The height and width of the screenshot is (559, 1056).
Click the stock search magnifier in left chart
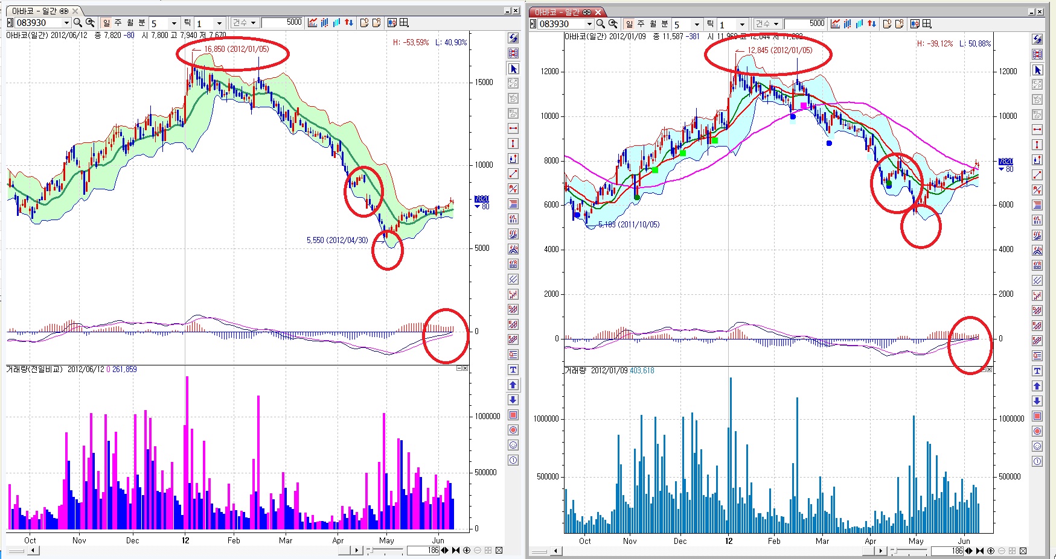click(x=78, y=23)
